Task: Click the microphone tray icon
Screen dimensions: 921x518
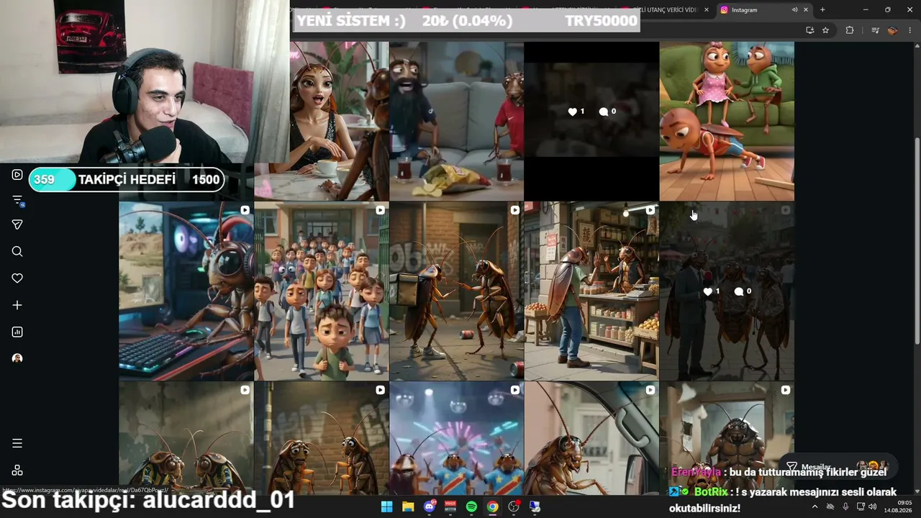Action: [845, 506]
